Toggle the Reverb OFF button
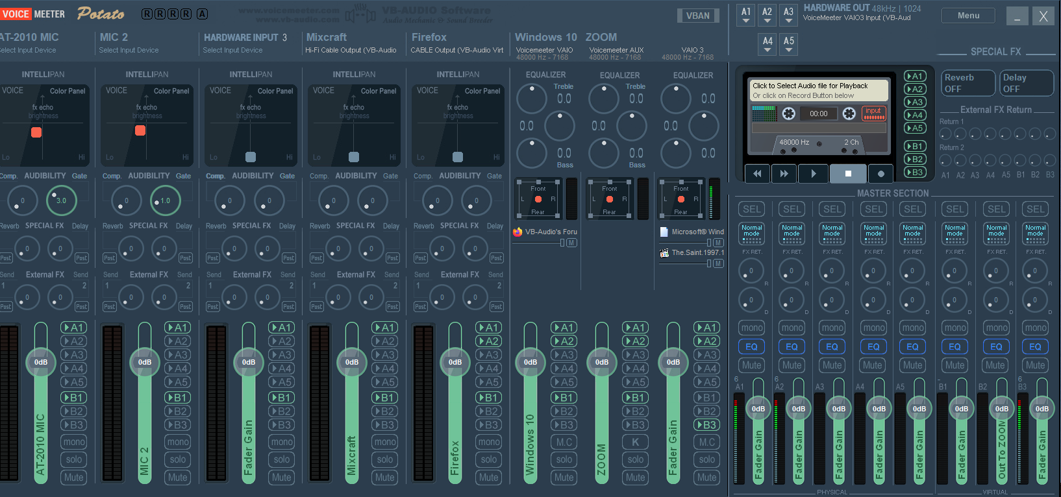The height and width of the screenshot is (497, 1061). (967, 83)
